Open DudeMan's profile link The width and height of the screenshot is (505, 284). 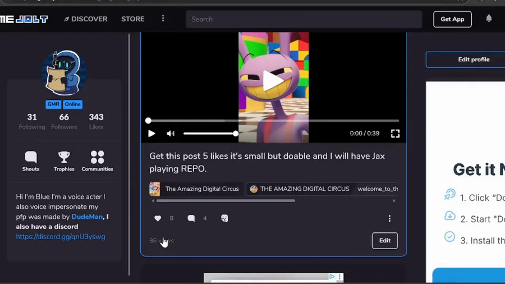pyautogui.click(x=87, y=217)
